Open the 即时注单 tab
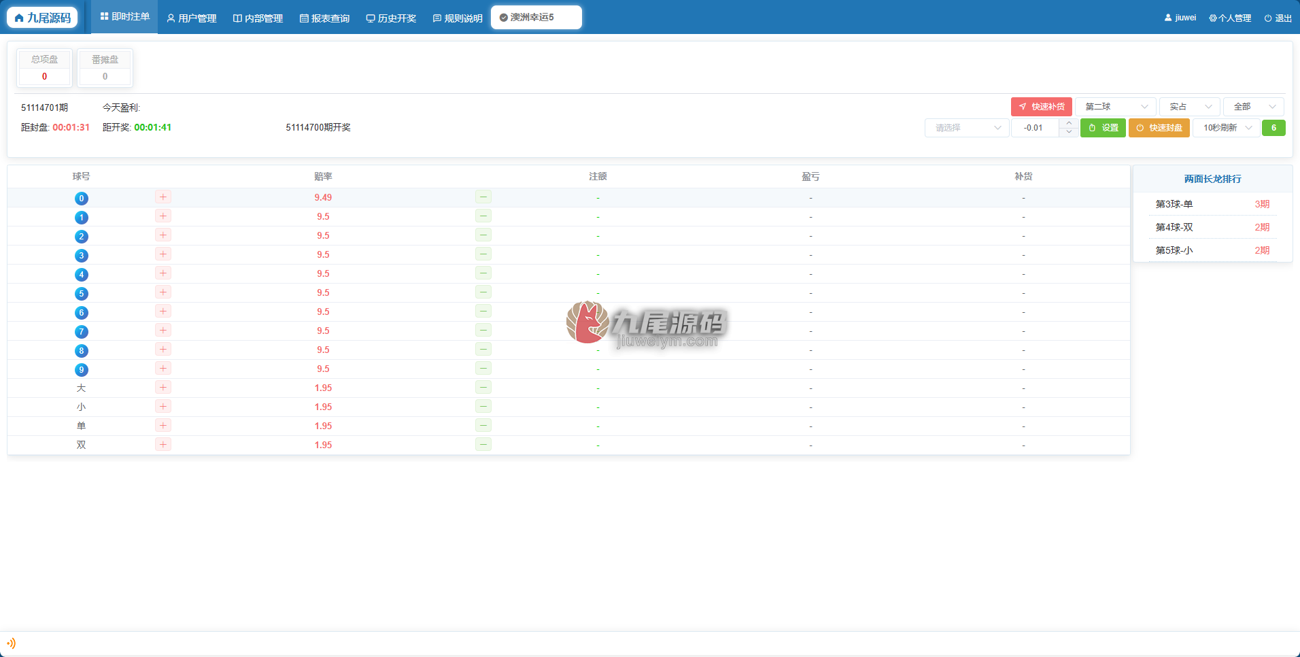Screen dimensions: 1300x657 click(125, 16)
